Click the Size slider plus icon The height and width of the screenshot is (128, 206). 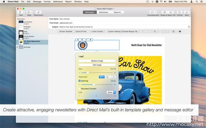point(115,73)
